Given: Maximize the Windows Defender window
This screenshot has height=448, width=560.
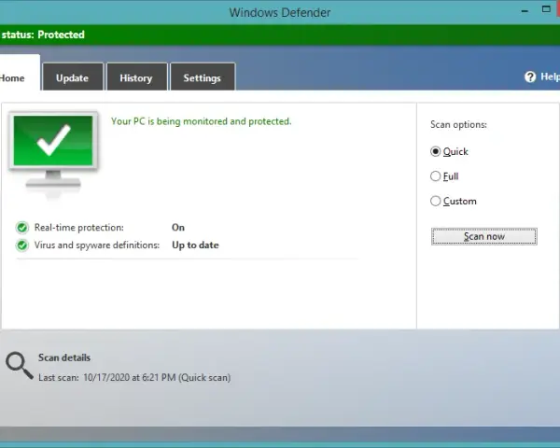Looking at the screenshot, I should point(546,9).
